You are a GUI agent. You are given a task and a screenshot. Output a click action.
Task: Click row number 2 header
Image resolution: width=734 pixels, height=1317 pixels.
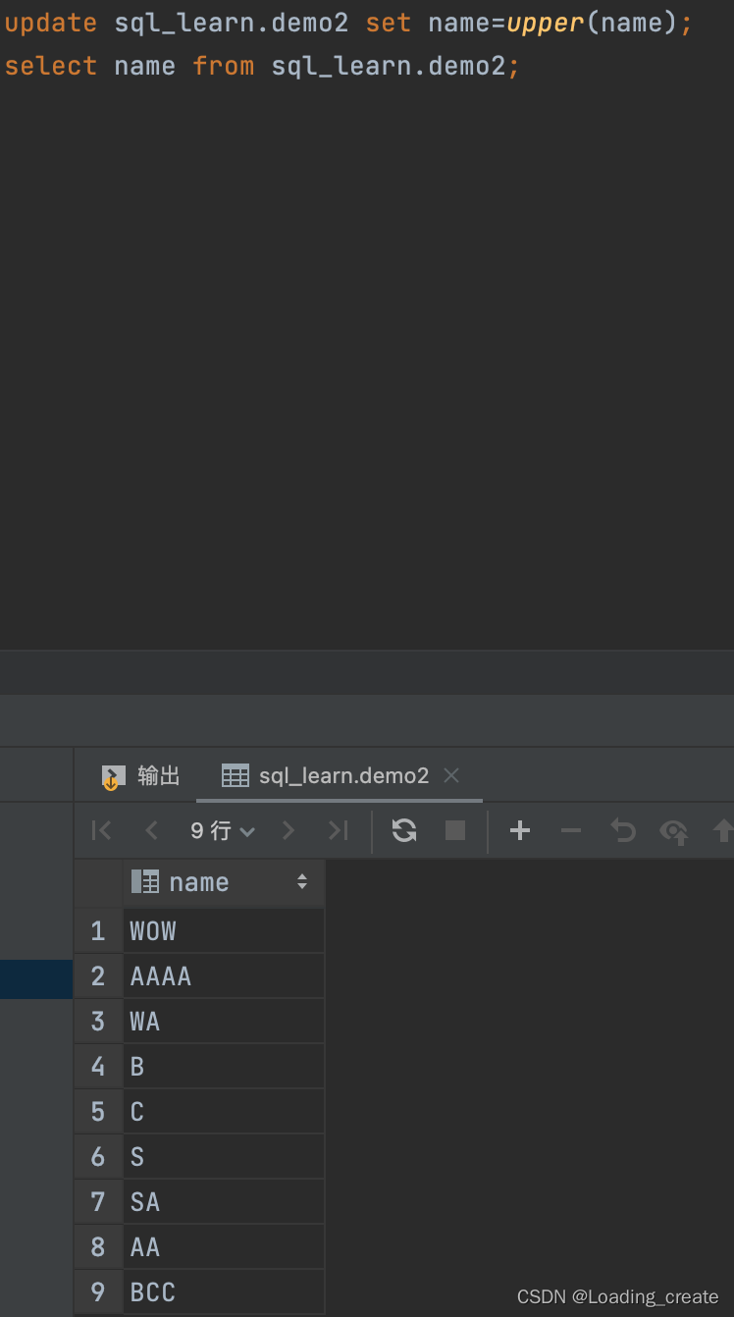(x=98, y=975)
